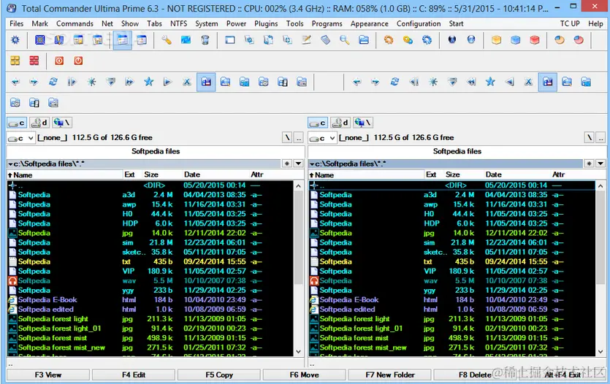Click the yellow cube icon

(496, 39)
